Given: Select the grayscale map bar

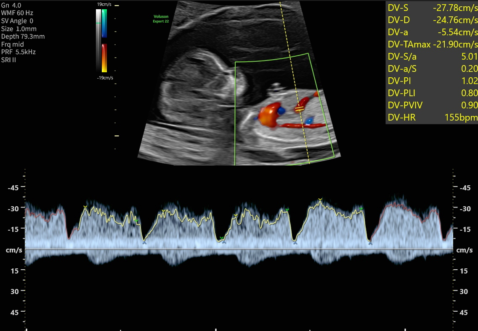Looking at the screenshot, I should click(98, 40).
